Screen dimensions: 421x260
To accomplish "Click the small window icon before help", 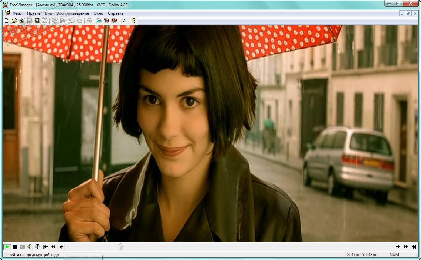I will pyautogui.click(x=124, y=21).
